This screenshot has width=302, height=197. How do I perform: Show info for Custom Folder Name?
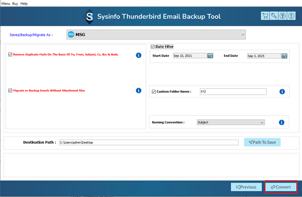pos(282,91)
